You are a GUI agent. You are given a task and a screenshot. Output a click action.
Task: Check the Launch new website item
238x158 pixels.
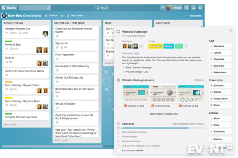pos(118,150)
